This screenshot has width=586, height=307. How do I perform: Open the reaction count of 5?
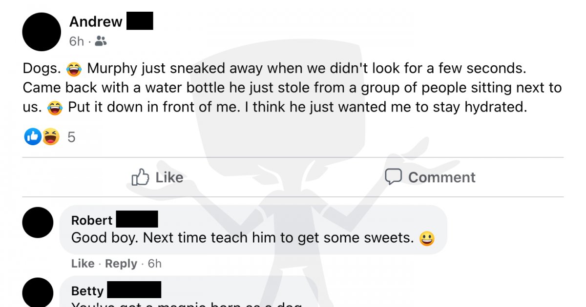[71, 138]
